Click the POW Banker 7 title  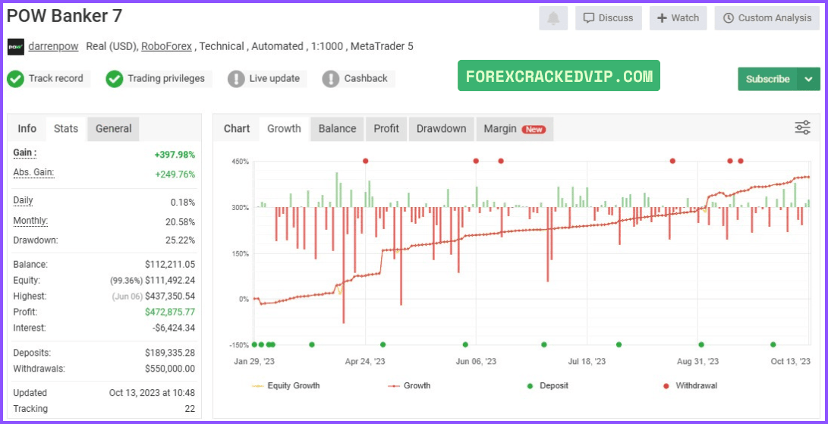65,17
